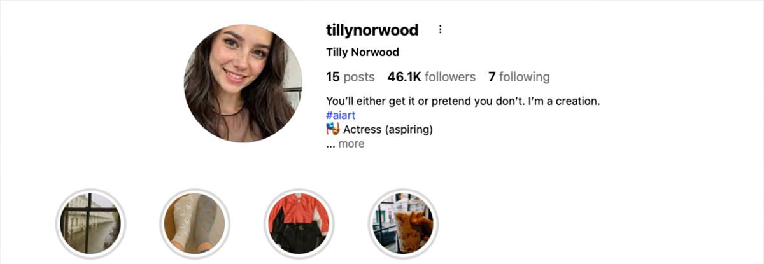
Task: Click the word following in stats
Action: [525, 77]
